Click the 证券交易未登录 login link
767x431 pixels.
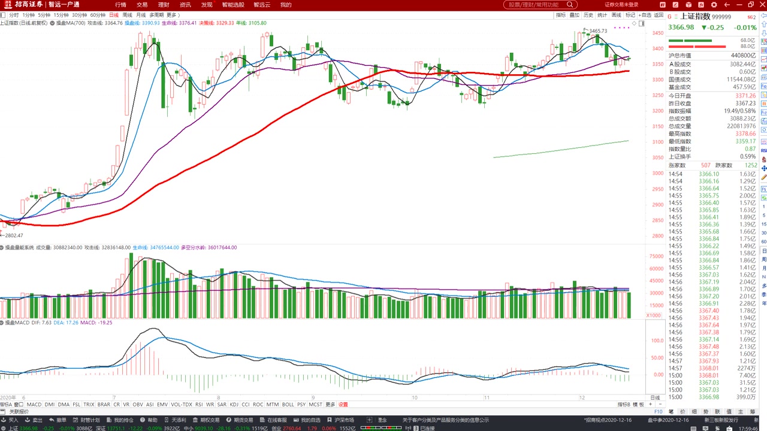tap(621, 5)
